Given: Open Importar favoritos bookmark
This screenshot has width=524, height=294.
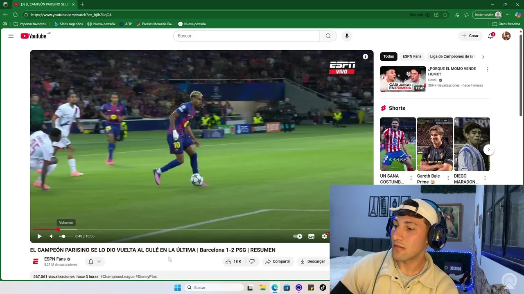Looking at the screenshot, I should pyautogui.click(x=29, y=24).
